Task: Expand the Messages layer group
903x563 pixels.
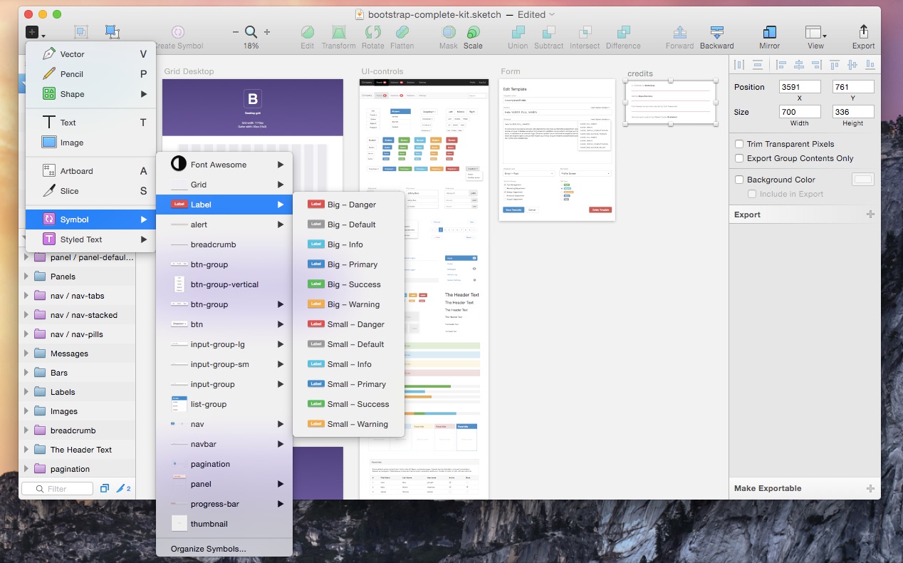Action: click(26, 353)
